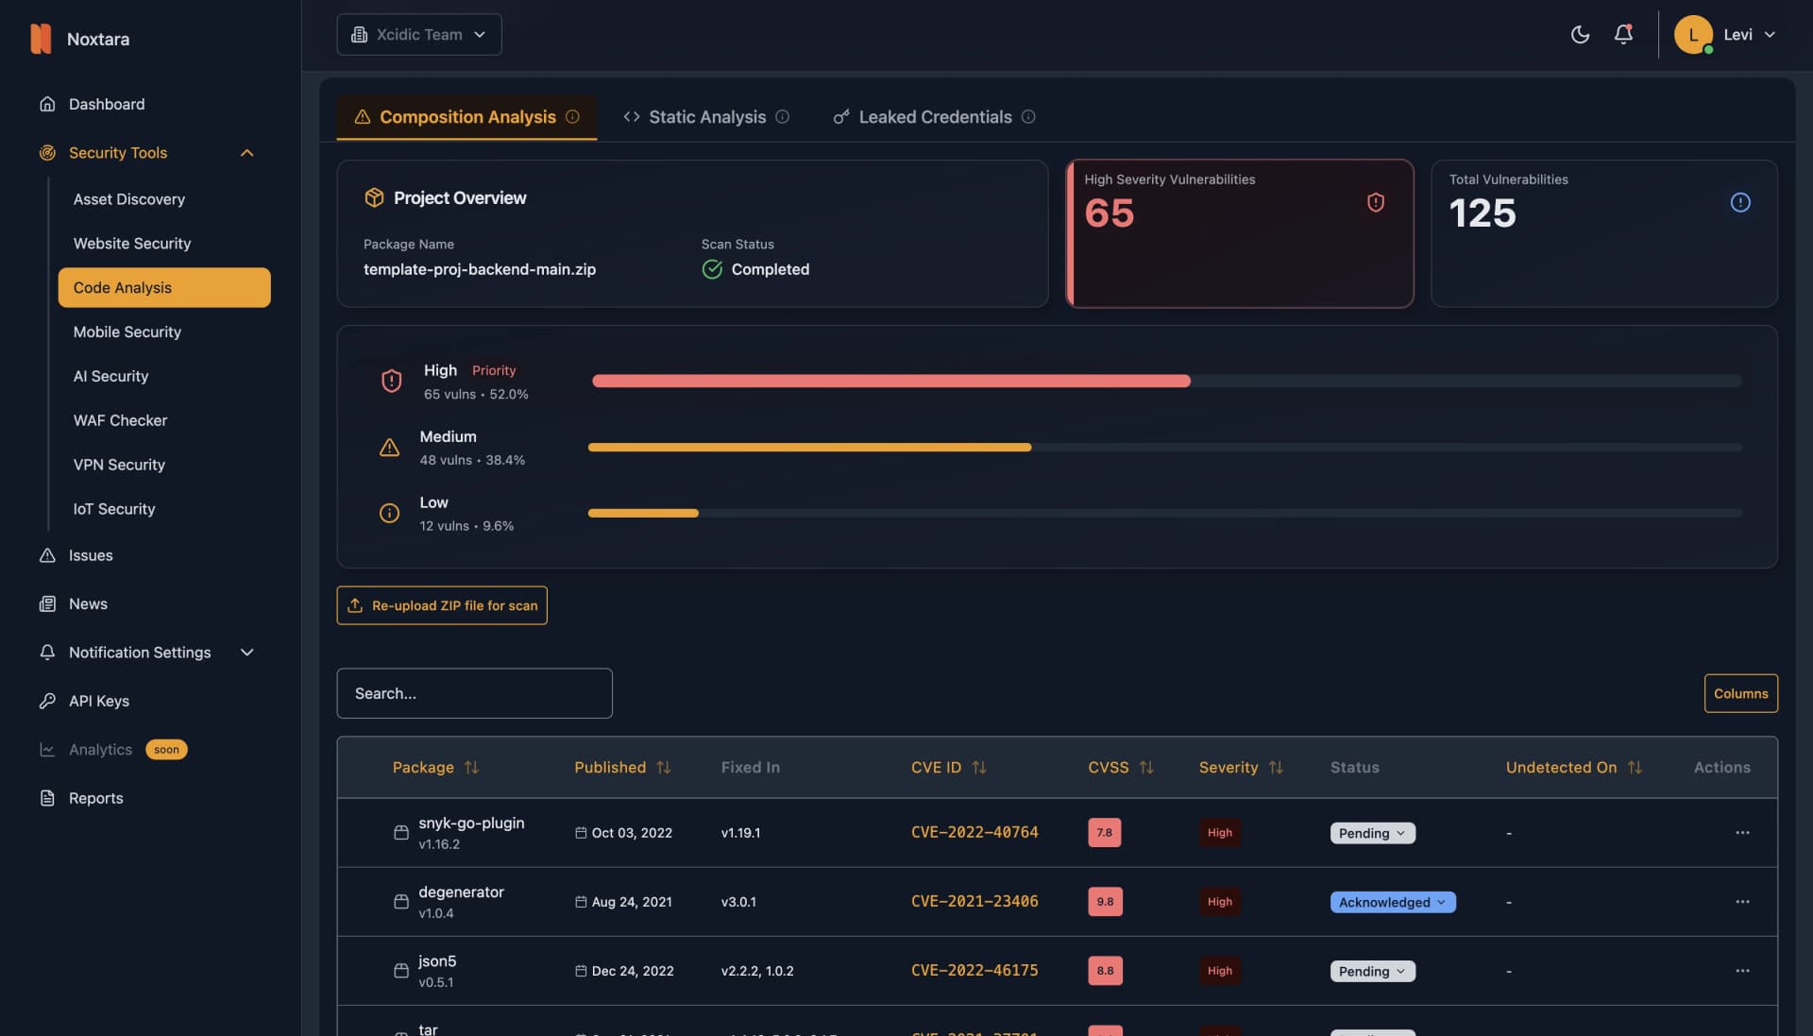Collapse the Security Tools section

pyautogui.click(x=246, y=152)
